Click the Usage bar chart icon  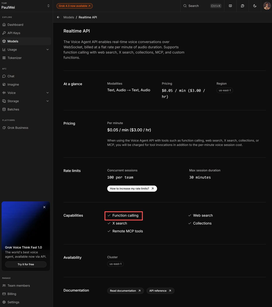(x=4, y=50)
